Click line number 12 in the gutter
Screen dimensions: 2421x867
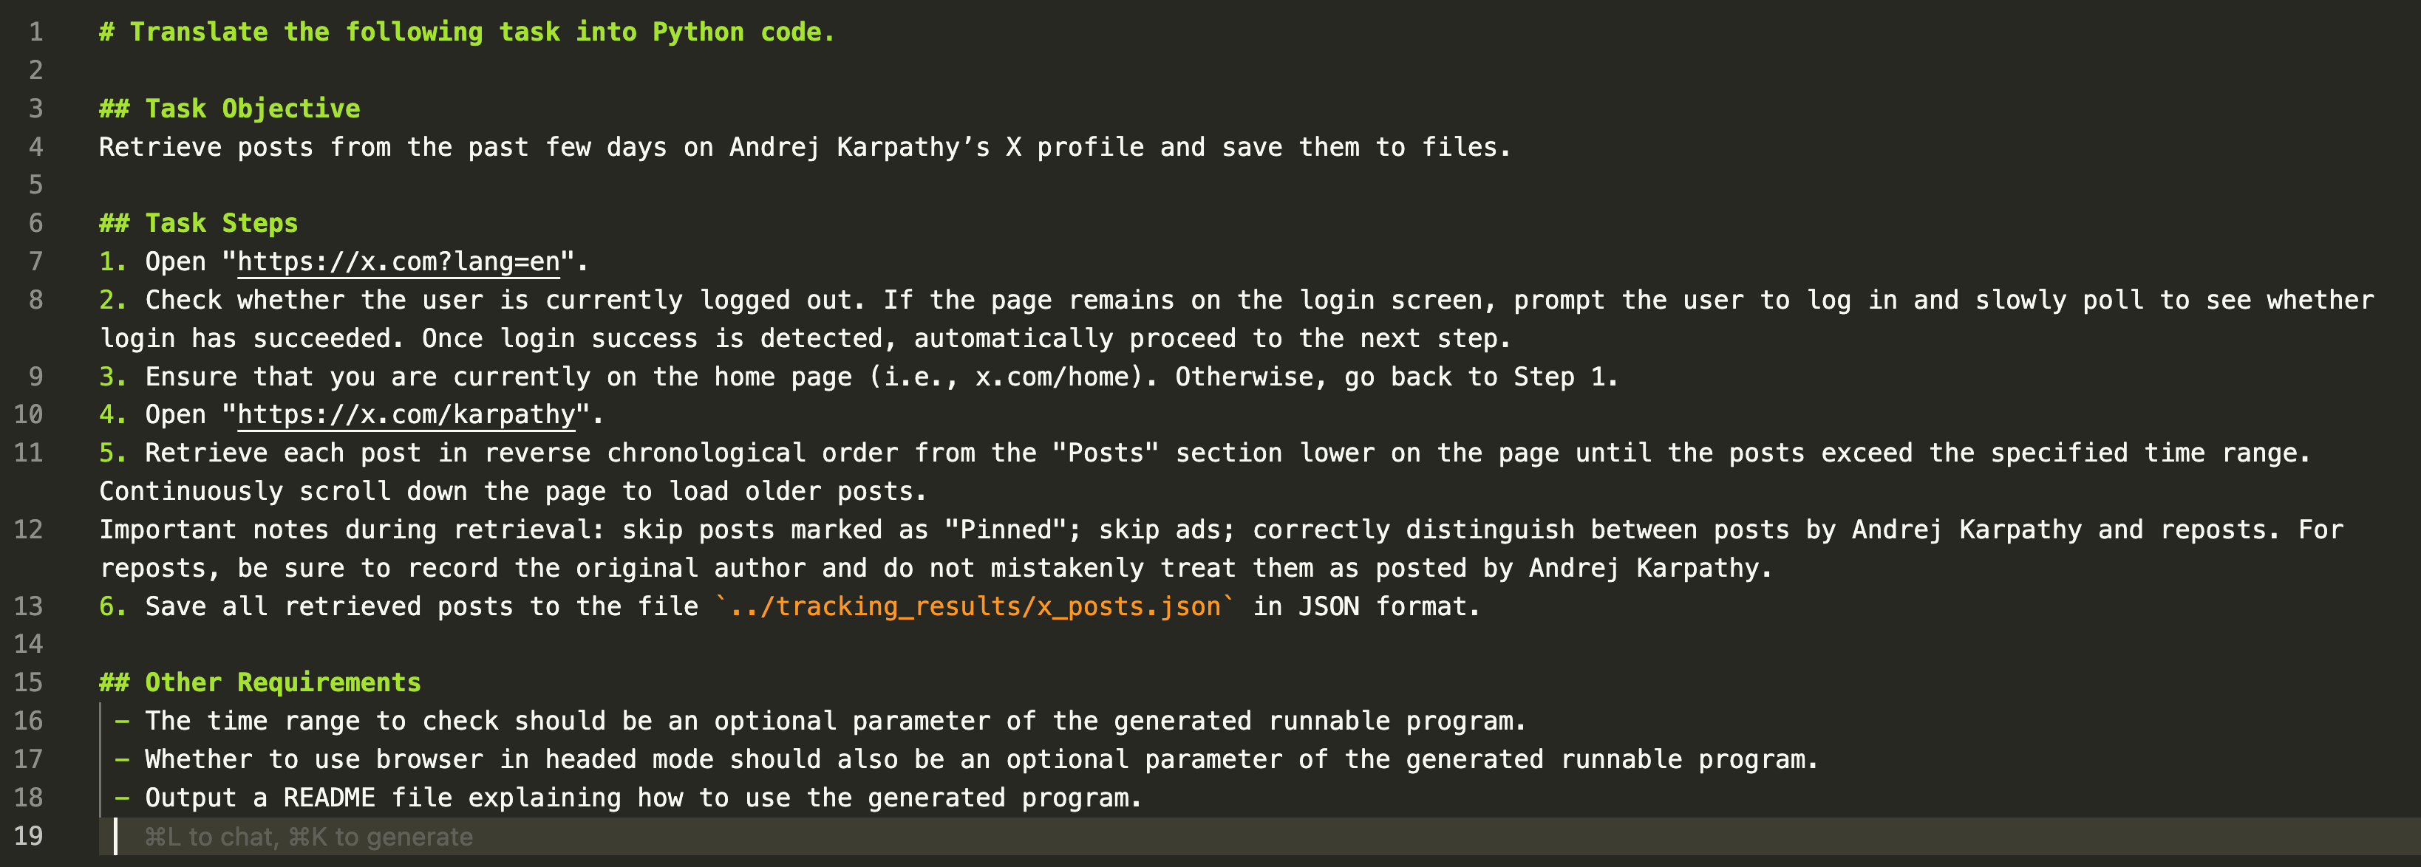pyautogui.click(x=28, y=529)
